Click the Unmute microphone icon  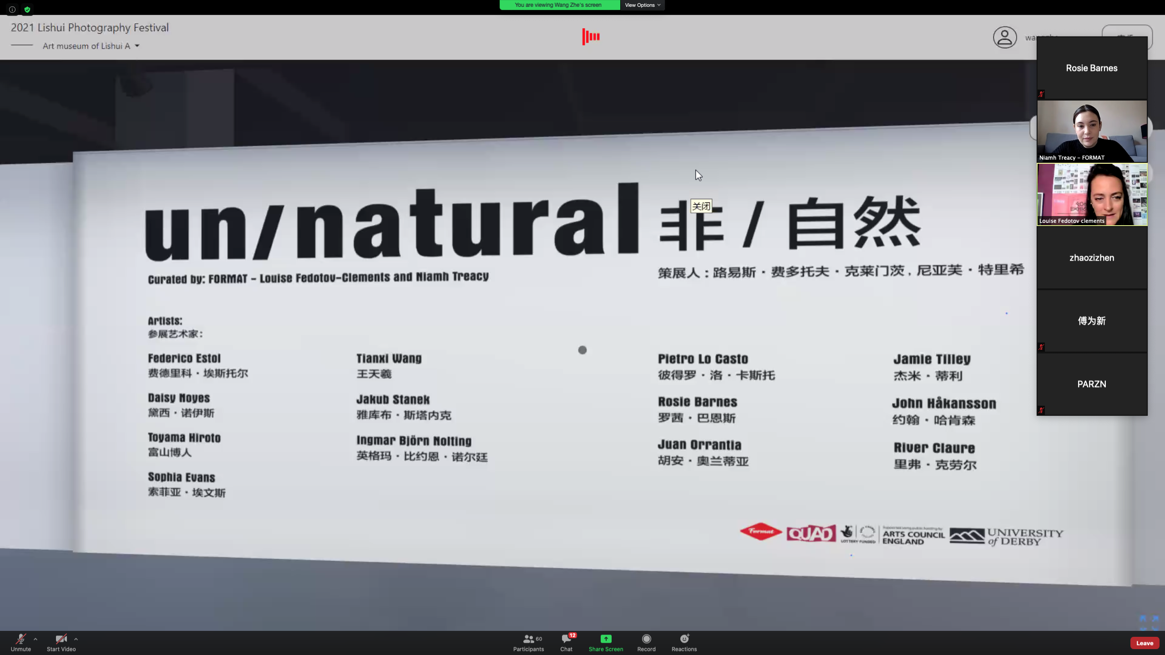point(20,639)
